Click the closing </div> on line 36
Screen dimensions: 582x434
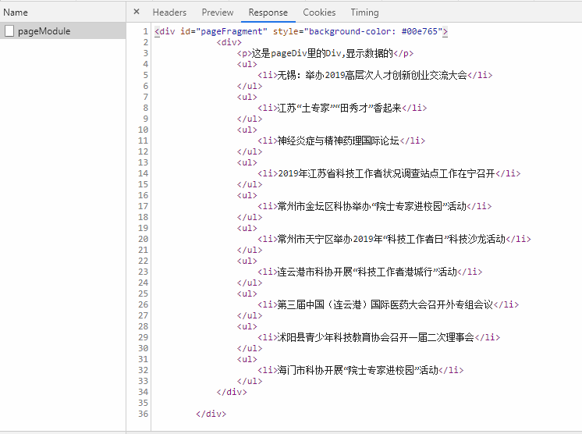tap(211, 414)
